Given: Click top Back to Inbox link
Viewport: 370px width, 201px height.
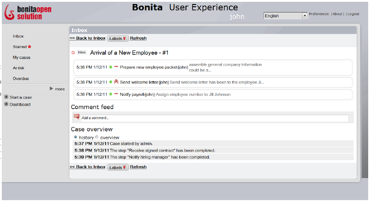Looking at the screenshot, I should (87, 38).
